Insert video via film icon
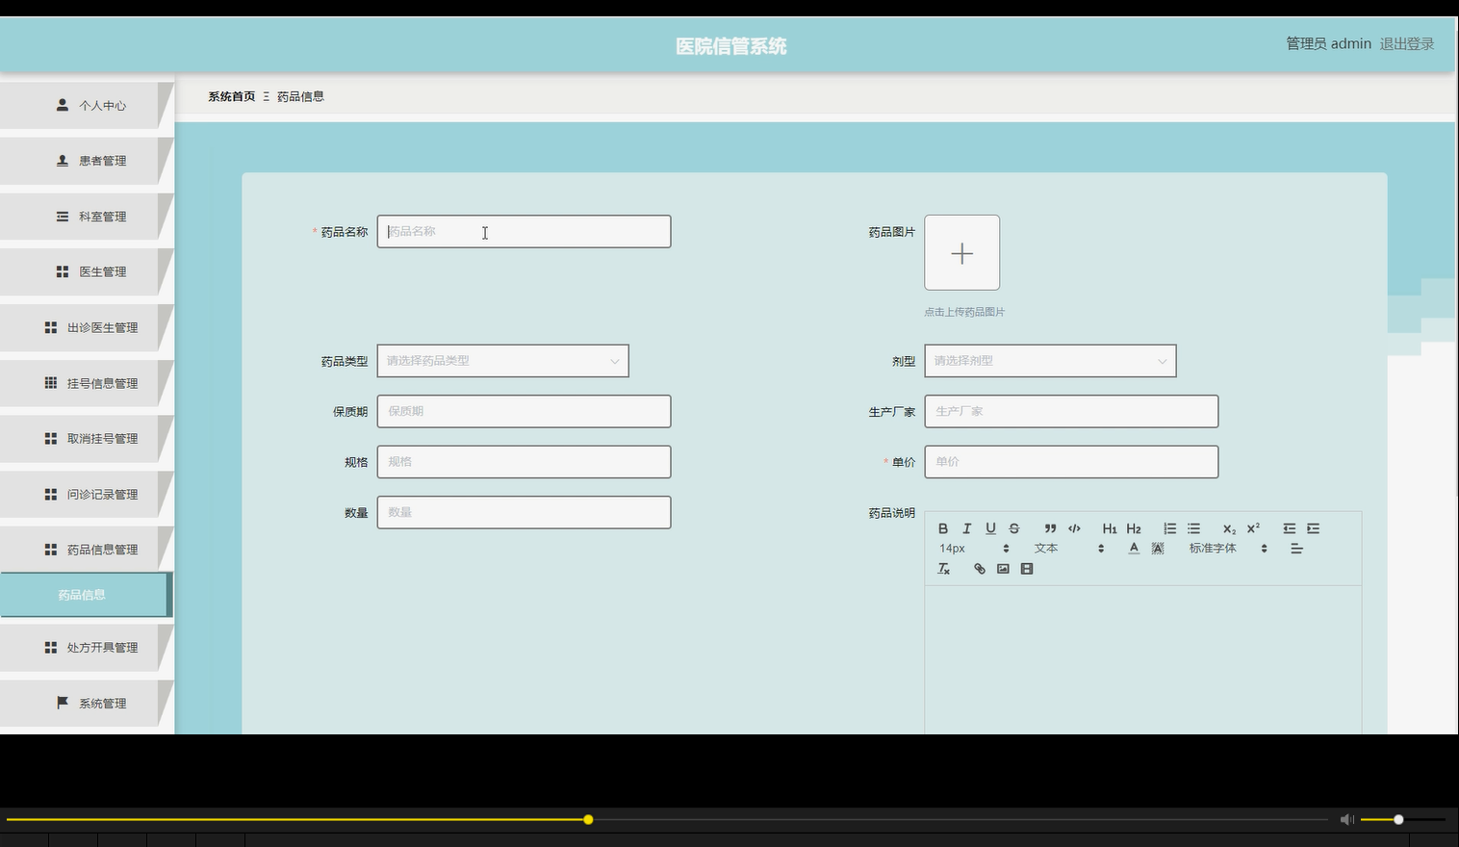The width and height of the screenshot is (1459, 847). pyautogui.click(x=1027, y=569)
